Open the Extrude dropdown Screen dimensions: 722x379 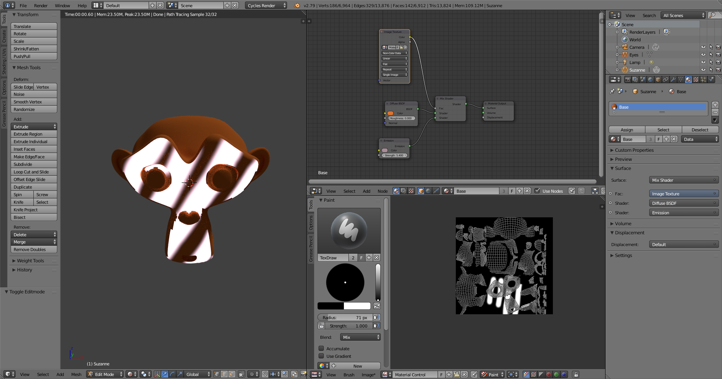(x=34, y=126)
